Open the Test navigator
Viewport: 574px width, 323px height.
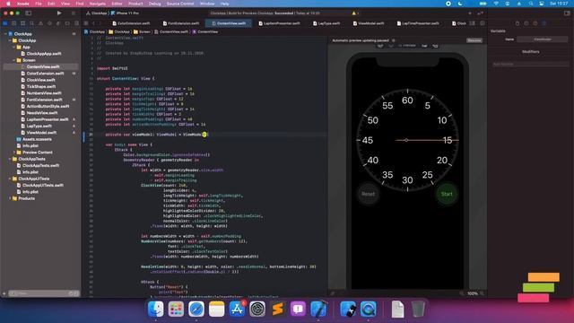[x=49, y=23]
